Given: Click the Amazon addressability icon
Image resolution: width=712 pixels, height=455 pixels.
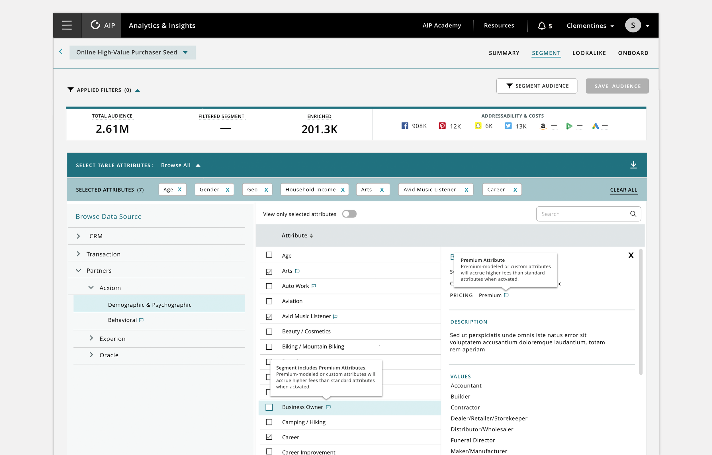Looking at the screenshot, I should point(543,126).
